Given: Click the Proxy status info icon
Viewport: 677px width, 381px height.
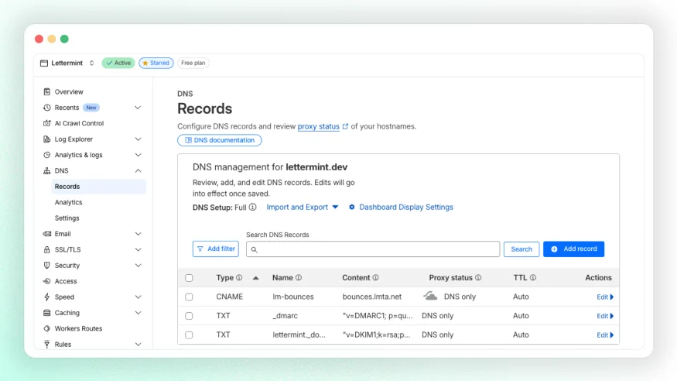Looking at the screenshot, I should click(478, 277).
